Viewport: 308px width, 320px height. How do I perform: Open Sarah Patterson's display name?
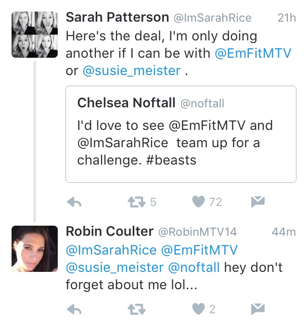pos(117,17)
